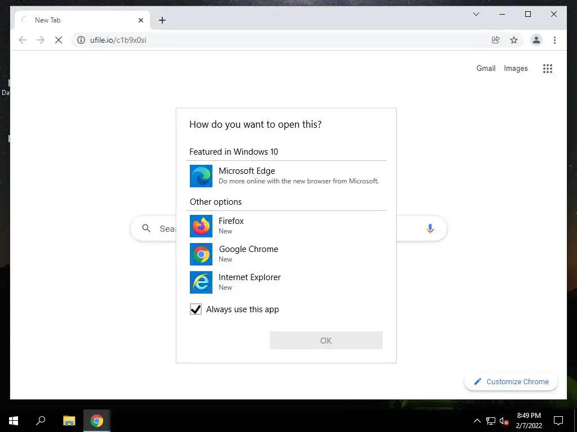Open the Images link
This screenshot has width=577, height=432.
(516, 68)
